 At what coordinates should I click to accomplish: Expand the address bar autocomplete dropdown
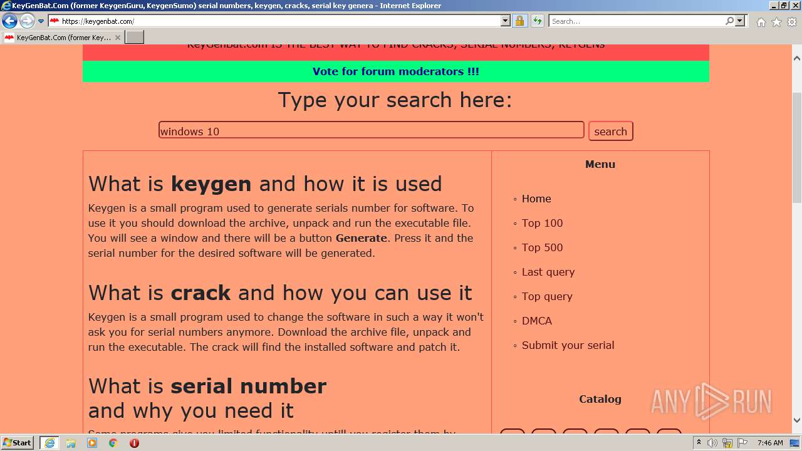(x=506, y=21)
